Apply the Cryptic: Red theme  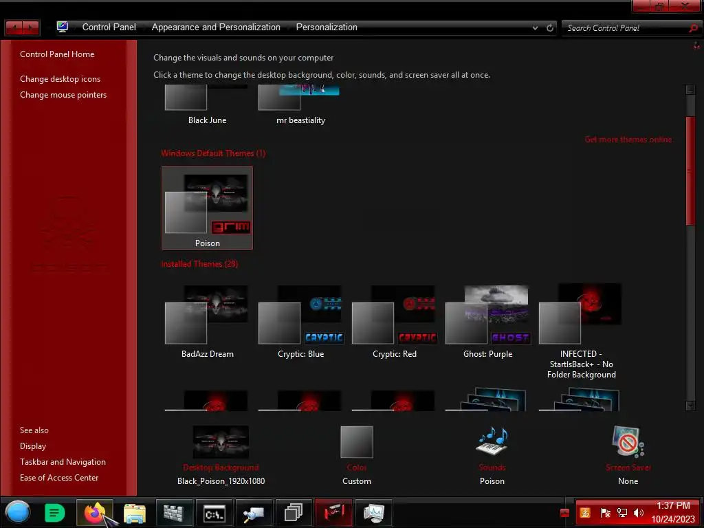394,322
